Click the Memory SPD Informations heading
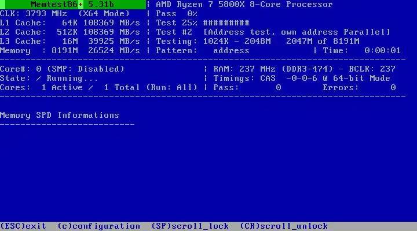This screenshot has height=231, width=417. coord(60,115)
